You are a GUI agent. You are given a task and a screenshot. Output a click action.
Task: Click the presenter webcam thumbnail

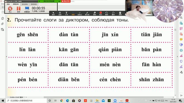(139, 8)
